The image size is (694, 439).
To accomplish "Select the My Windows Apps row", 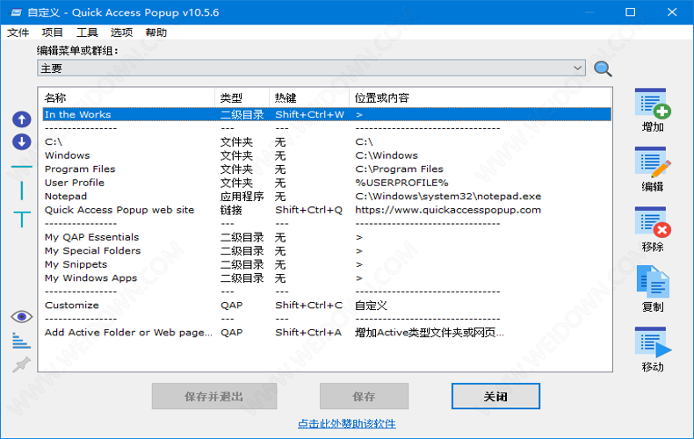I will pos(327,278).
